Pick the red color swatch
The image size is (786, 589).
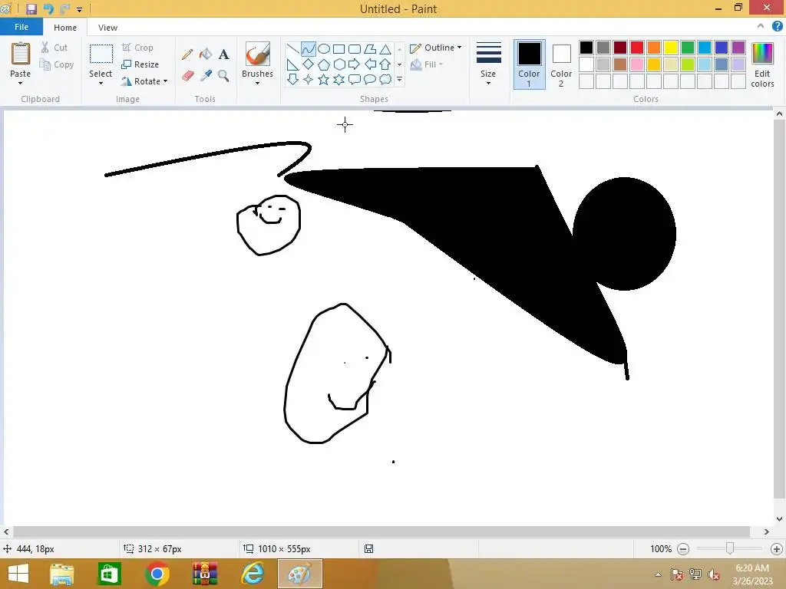tap(637, 48)
